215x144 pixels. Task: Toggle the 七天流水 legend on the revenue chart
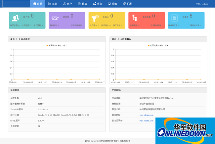tap(57, 45)
